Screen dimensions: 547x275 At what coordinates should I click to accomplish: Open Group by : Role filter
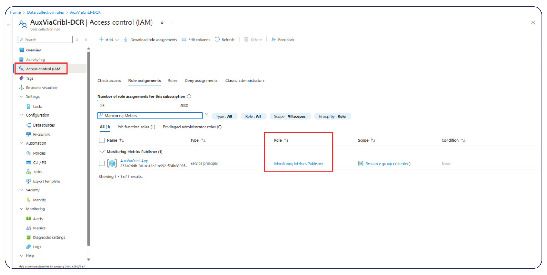point(332,116)
